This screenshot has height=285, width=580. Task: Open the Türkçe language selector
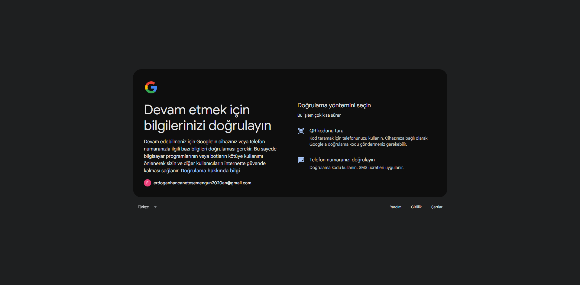coord(147,207)
